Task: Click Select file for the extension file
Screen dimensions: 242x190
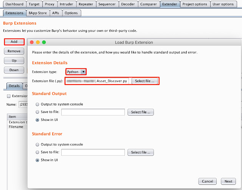Action: click(144, 81)
